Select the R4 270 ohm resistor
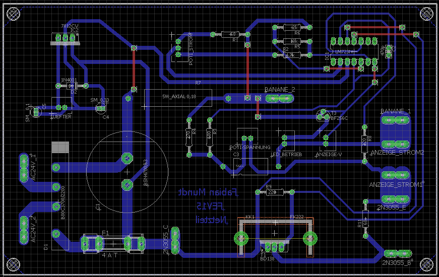Viewport: 439px width, 277px height. 190,137
